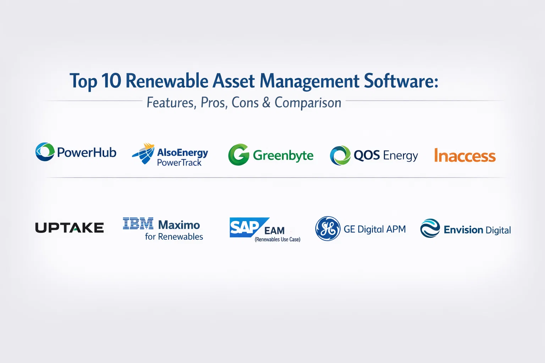
Task: Click the green Greenbyte G icon
Action: coord(238,155)
